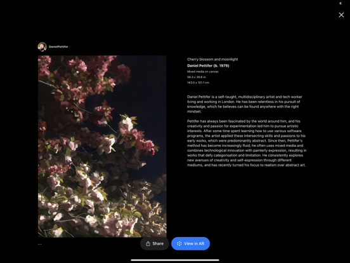This screenshot has height=263, width=350.
Task: Open the three-dot more options menu
Action: coord(40,244)
